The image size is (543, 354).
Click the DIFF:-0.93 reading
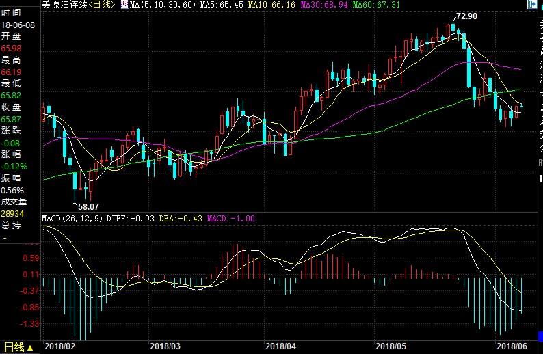click(x=130, y=219)
